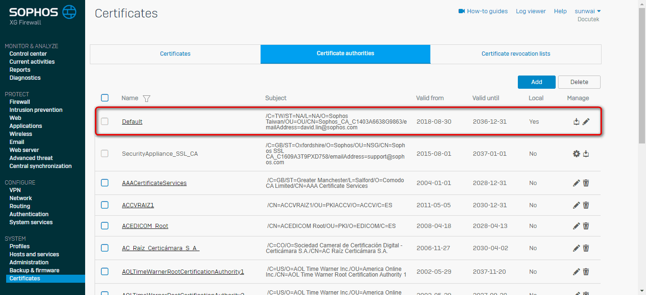Download the Default certificate authority

pyautogui.click(x=576, y=121)
